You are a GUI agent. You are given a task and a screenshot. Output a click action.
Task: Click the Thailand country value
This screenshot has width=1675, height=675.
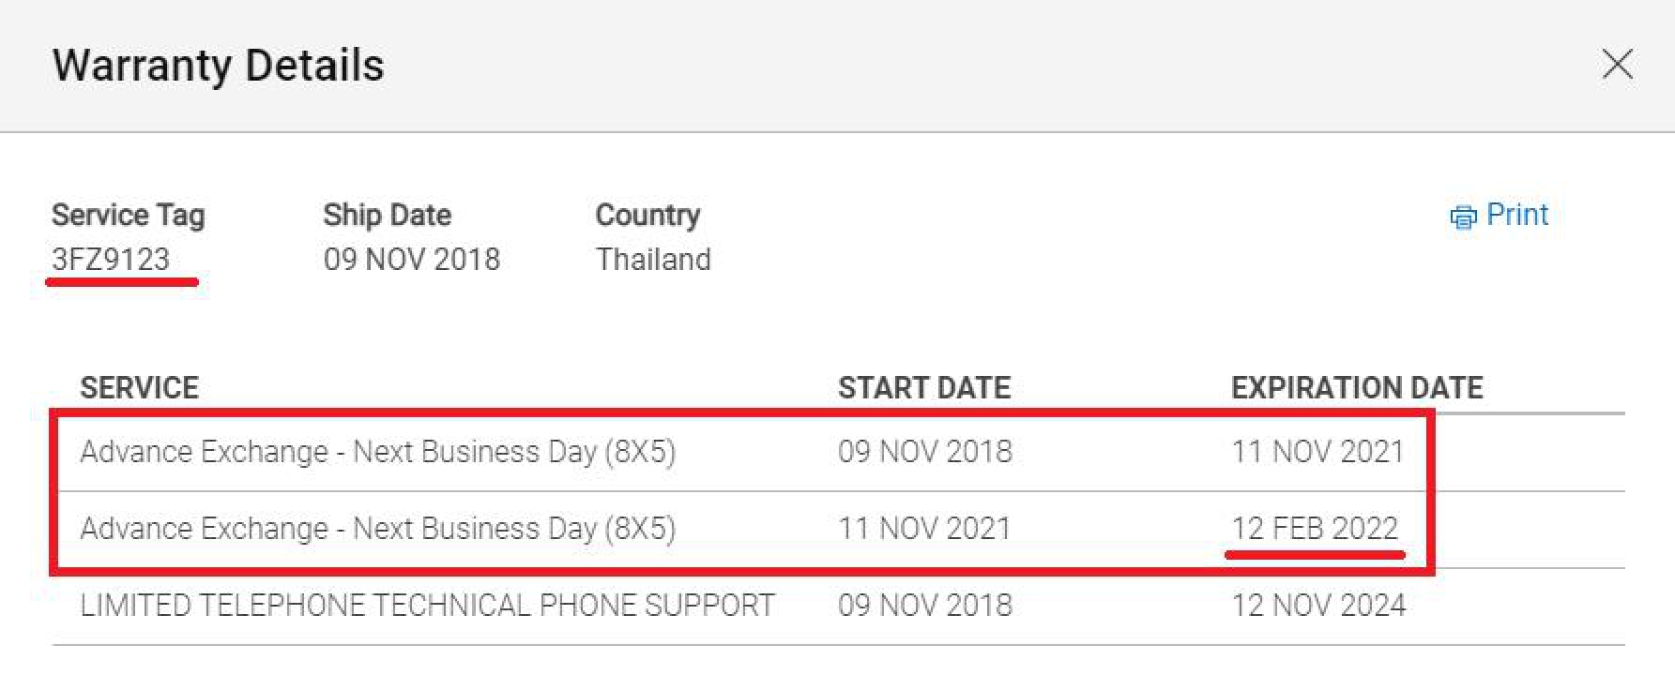(653, 259)
